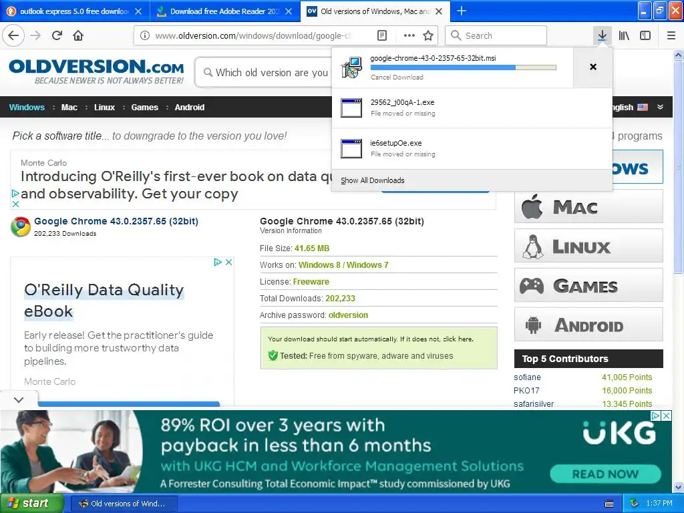Select ie6setupOe.exe download entry
Screen dimensions: 684x513
point(472,148)
